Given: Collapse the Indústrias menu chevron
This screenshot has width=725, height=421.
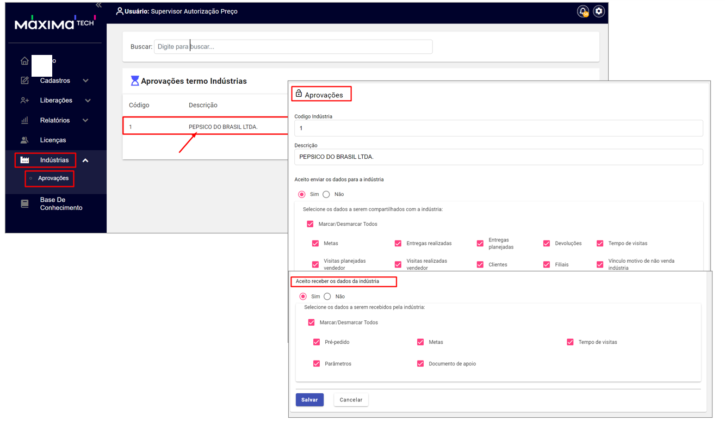Looking at the screenshot, I should coord(85,160).
